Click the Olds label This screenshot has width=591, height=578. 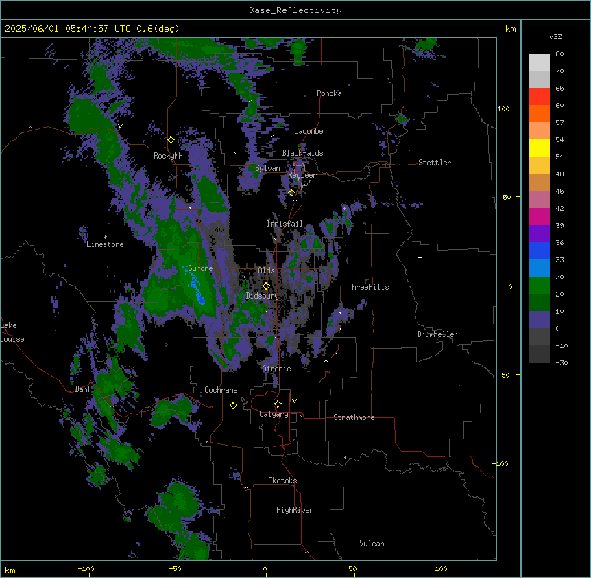266,270
